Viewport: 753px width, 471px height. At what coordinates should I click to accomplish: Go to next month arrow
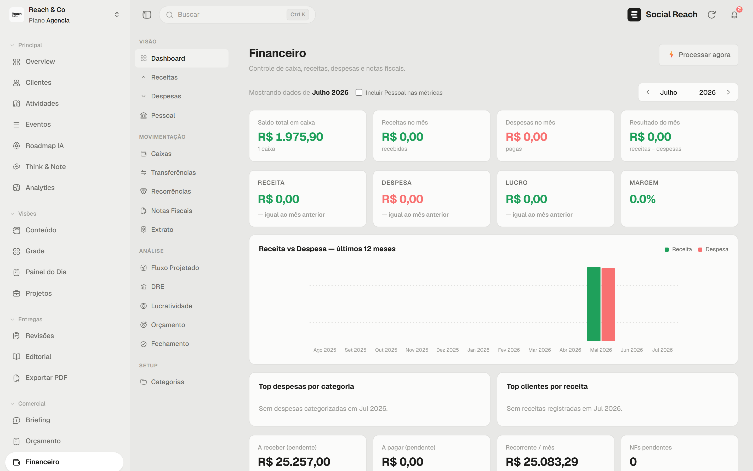tap(728, 92)
